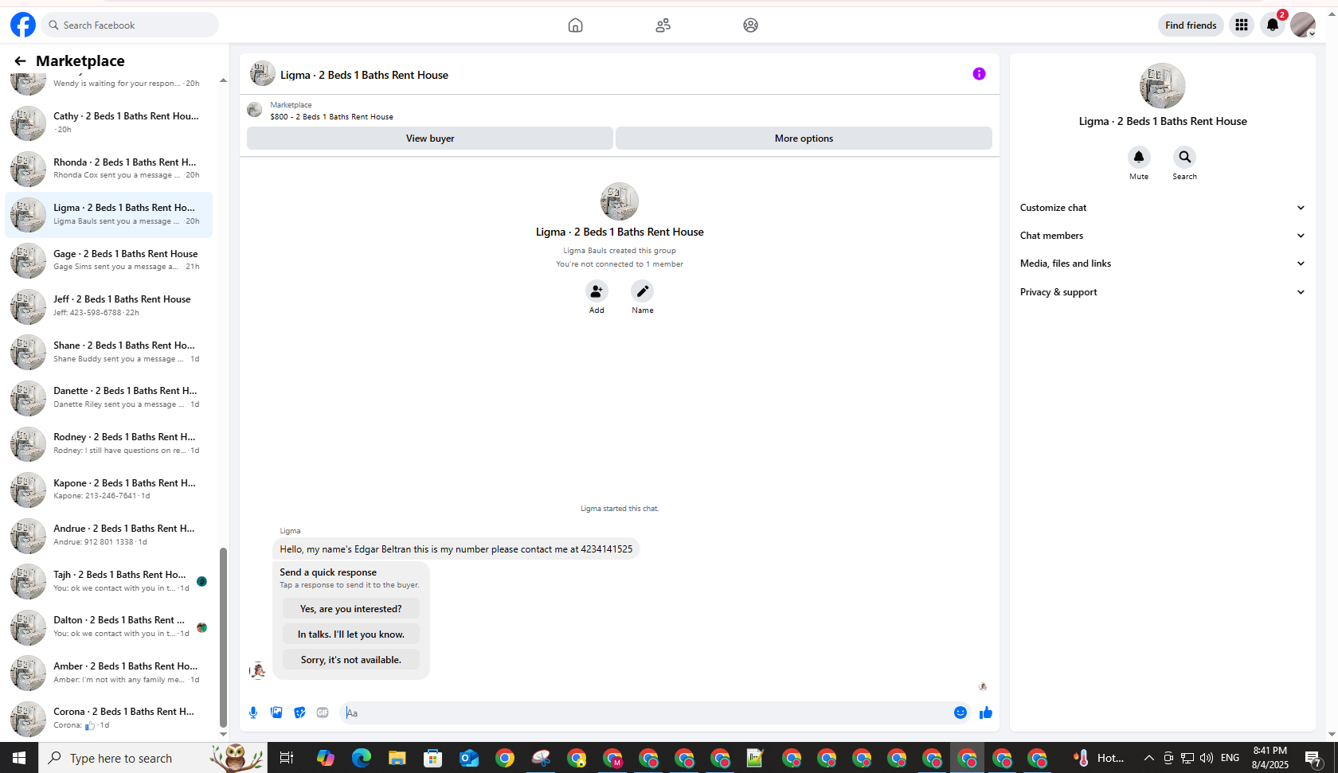
Task: Open Shane's conversation in the list
Action: [x=109, y=351]
